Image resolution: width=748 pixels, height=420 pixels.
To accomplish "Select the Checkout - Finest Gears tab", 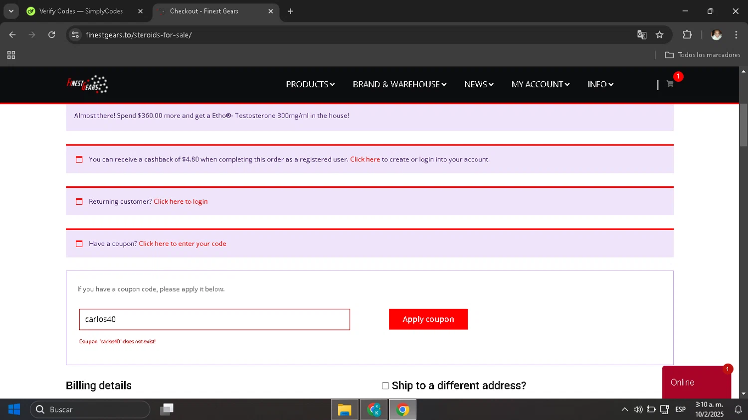I will click(216, 11).
